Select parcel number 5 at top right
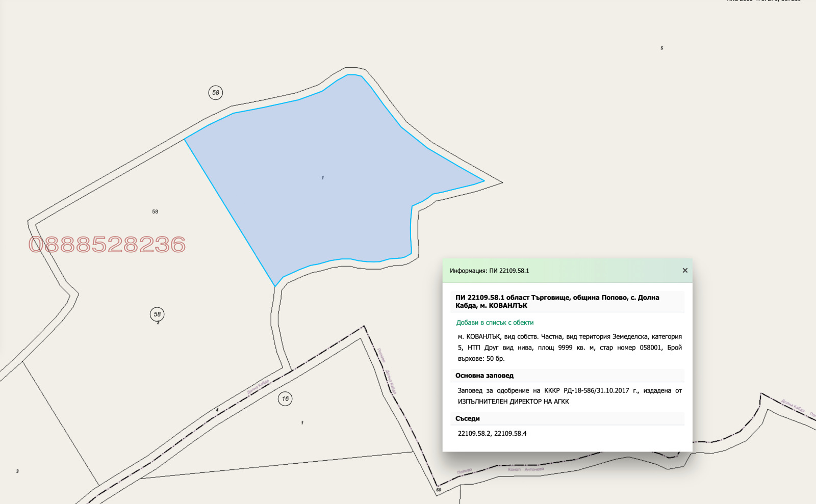The height and width of the screenshot is (504, 816). click(x=662, y=48)
